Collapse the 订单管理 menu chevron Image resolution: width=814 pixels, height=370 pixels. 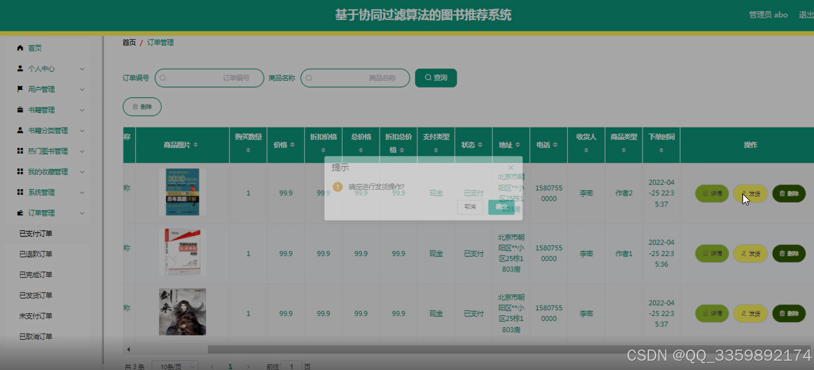[x=82, y=213]
